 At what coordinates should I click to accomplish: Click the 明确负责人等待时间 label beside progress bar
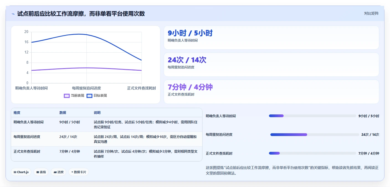pos(221,116)
